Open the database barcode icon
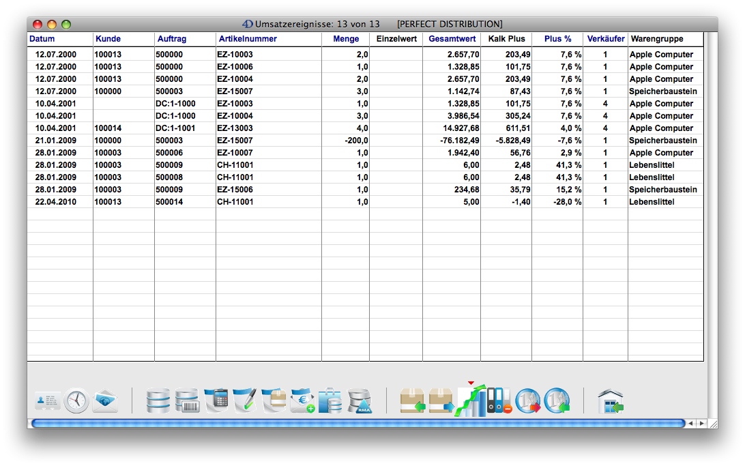The image size is (745, 466). (x=187, y=401)
